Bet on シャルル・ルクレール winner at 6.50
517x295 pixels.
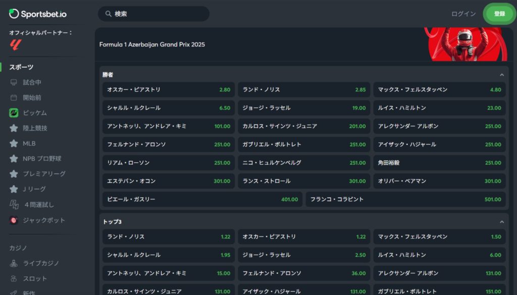tap(169, 108)
